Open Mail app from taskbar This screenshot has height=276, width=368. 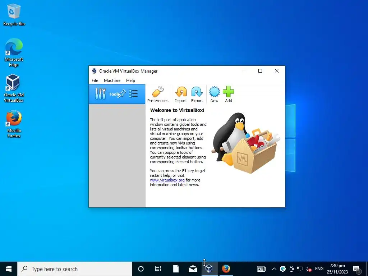[193, 269]
